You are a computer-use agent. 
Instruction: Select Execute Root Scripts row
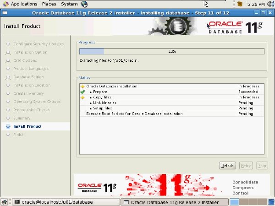[x=172, y=114]
